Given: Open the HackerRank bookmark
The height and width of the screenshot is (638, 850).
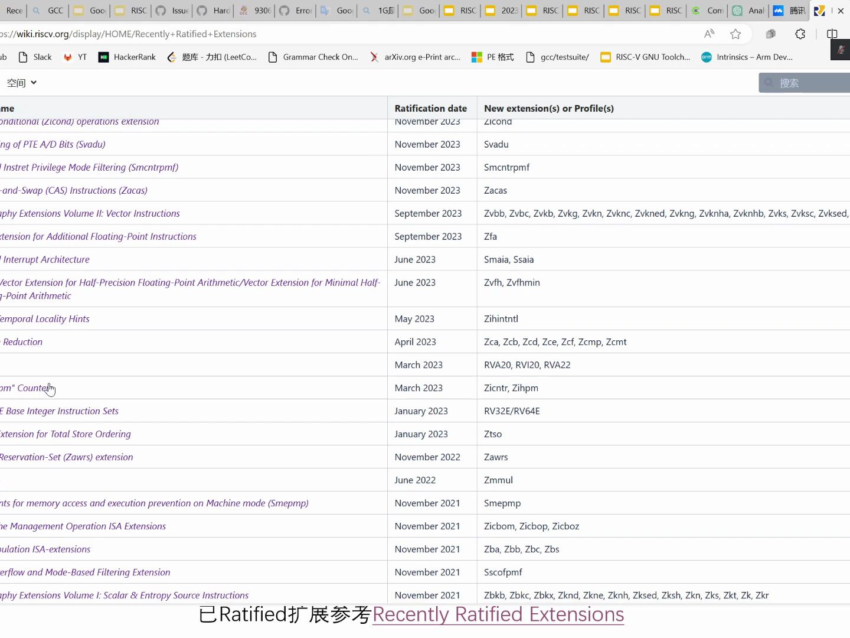Looking at the screenshot, I should [127, 57].
